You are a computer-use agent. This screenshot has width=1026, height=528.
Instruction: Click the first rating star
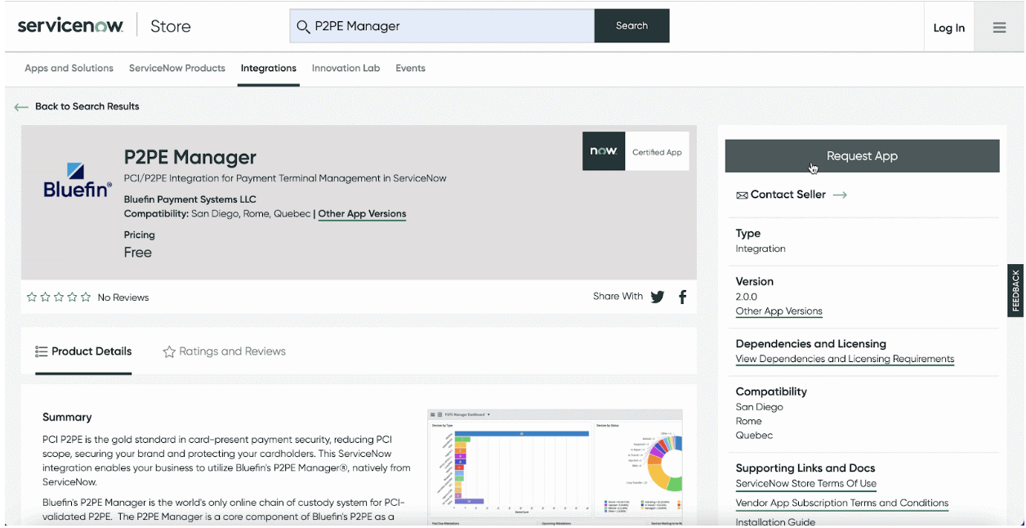click(32, 298)
